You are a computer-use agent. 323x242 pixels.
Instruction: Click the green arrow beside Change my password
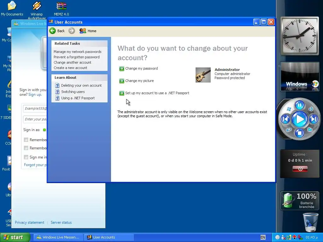click(121, 68)
